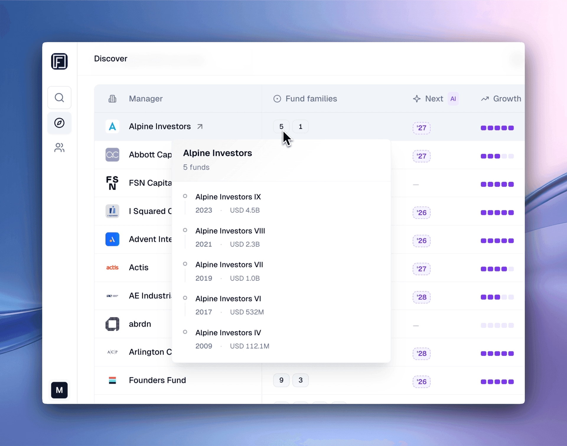Open the abrdn manager row

pos(140,324)
